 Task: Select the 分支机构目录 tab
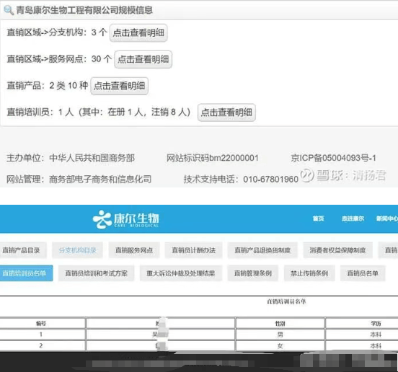[77, 250]
